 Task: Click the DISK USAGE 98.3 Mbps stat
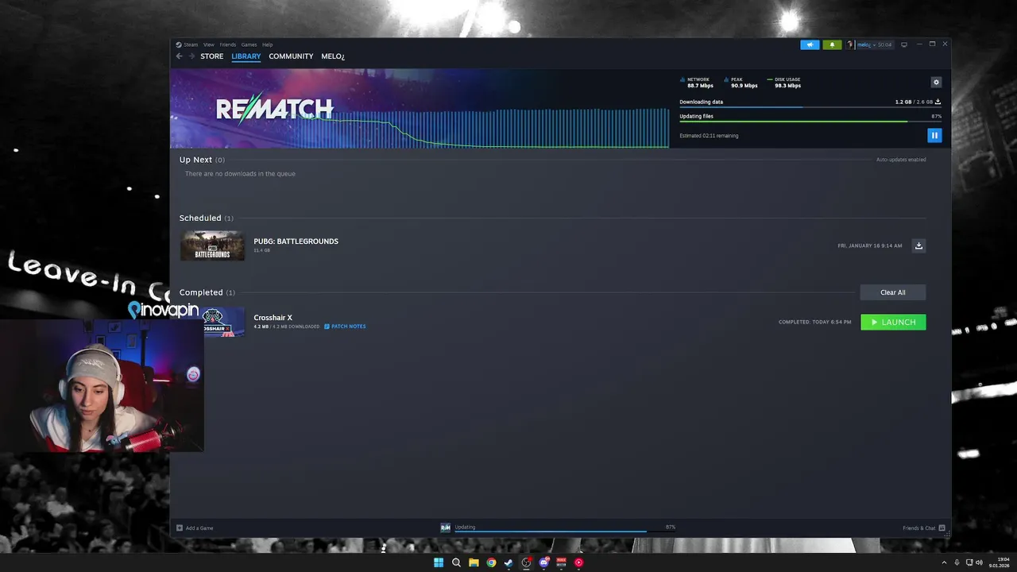[x=786, y=83]
